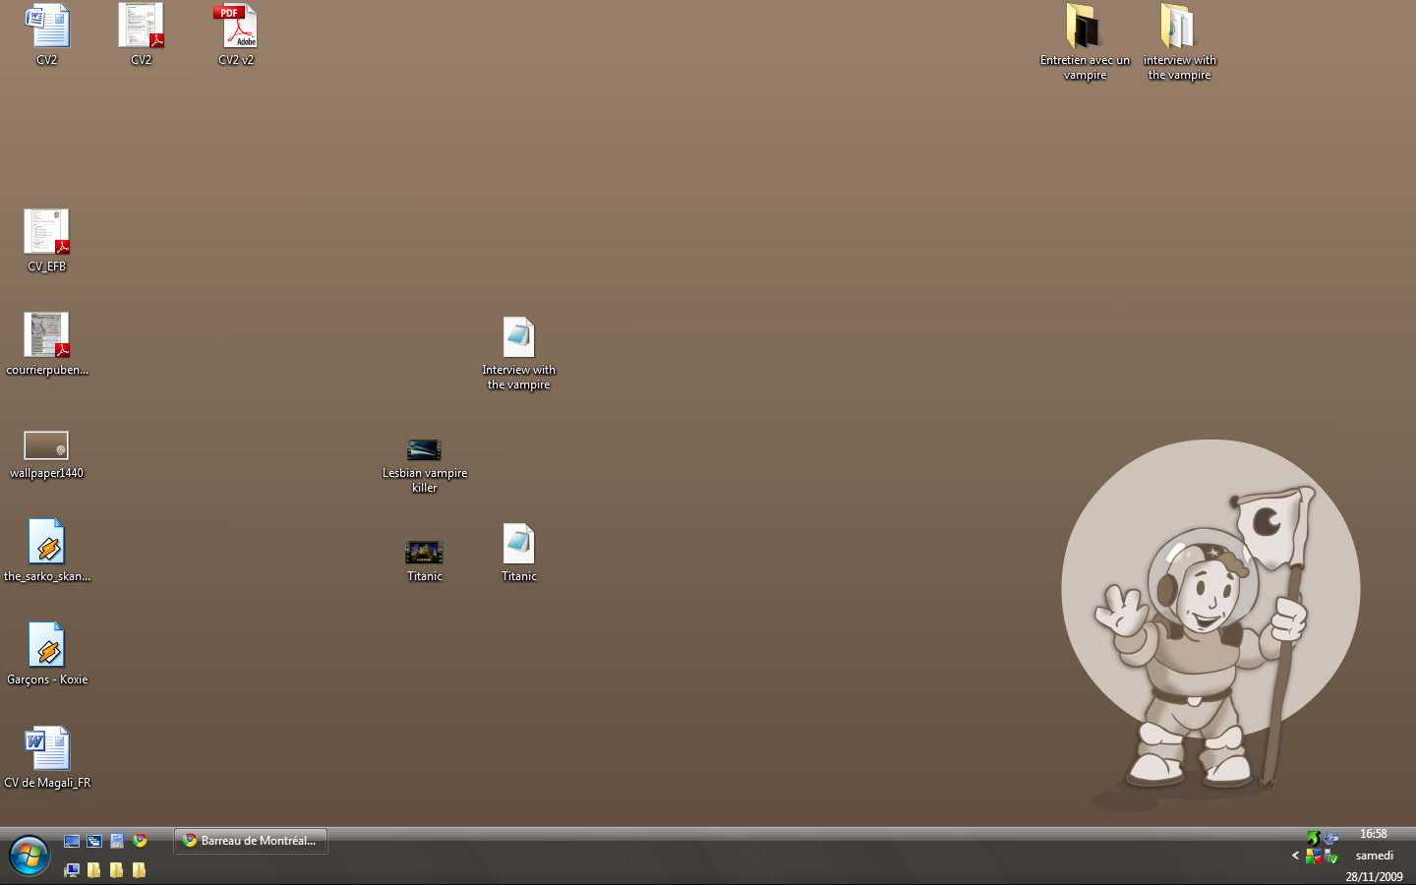This screenshot has height=885, width=1416.
Task: Open the Windows Start menu
Action: pos(29,855)
